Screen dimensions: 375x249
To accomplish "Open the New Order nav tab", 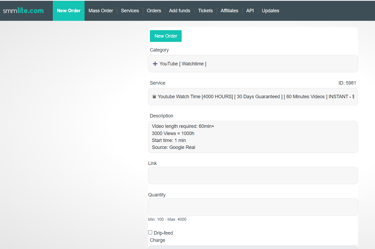I will tap(69, 11).
